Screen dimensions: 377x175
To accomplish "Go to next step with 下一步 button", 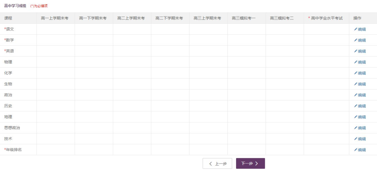I will click(250, 164).
